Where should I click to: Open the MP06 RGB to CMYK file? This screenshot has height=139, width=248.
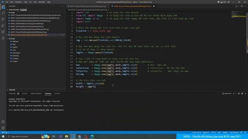29,29
